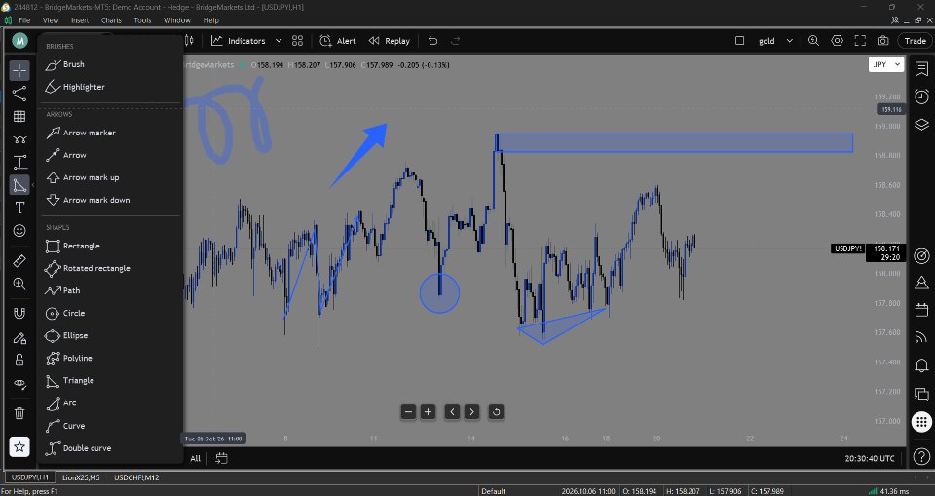Screen dimensions: 935x496
Task: Open the help question mark
Action: click(x=921, y=457)
